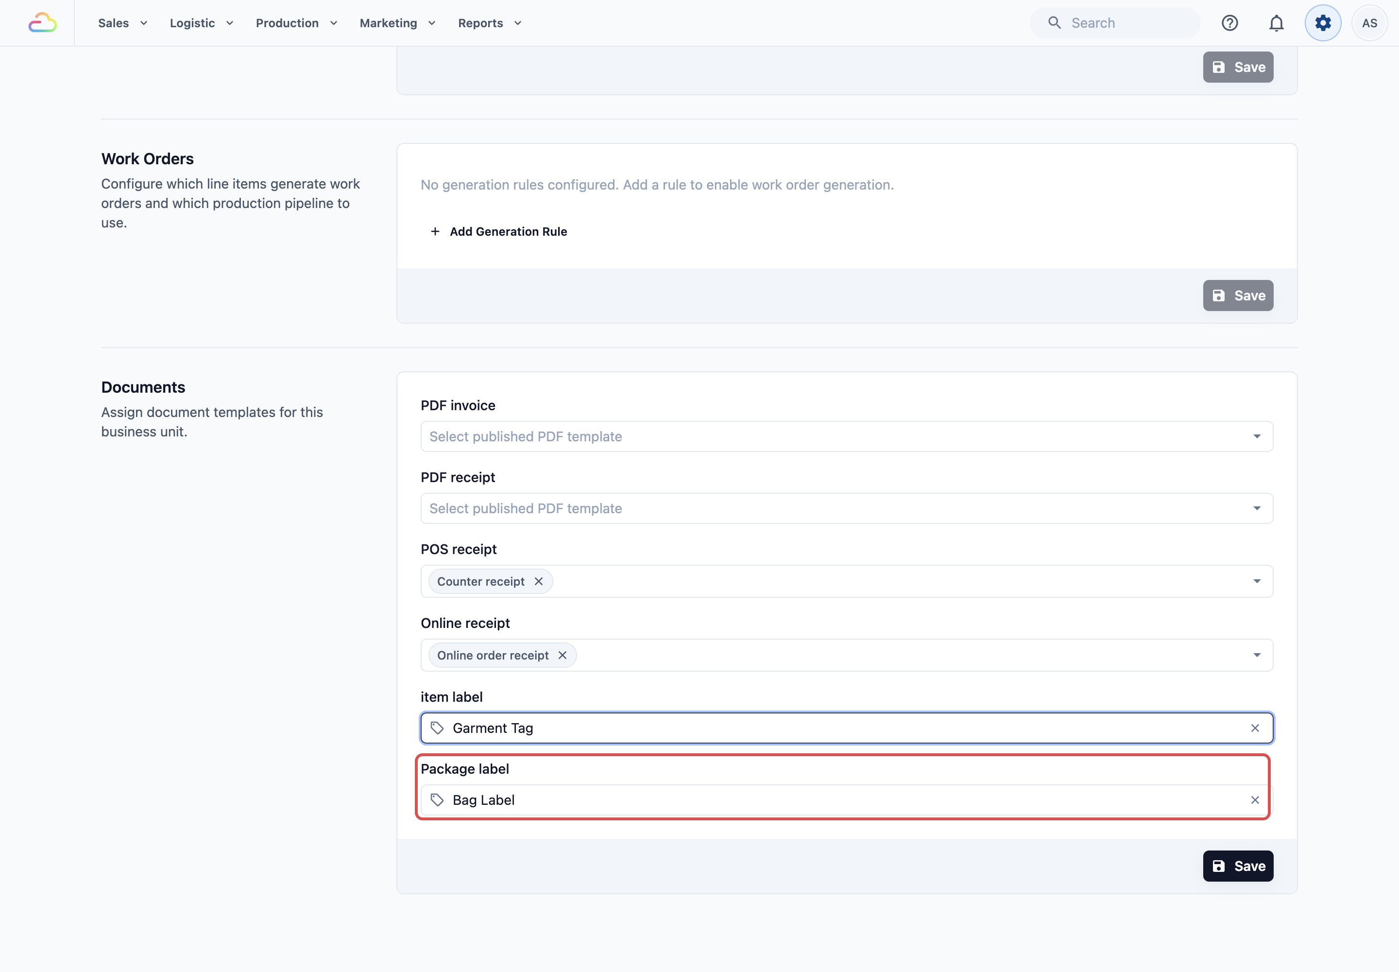
Task: Remove the Counter receipt chip
Action: coord(539,581)
